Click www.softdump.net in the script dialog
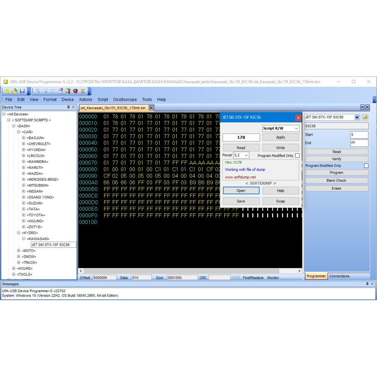377x377 pixels. tap(240, 177)
